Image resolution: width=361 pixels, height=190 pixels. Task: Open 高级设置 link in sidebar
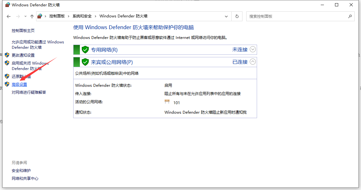[x=19, y=85]
